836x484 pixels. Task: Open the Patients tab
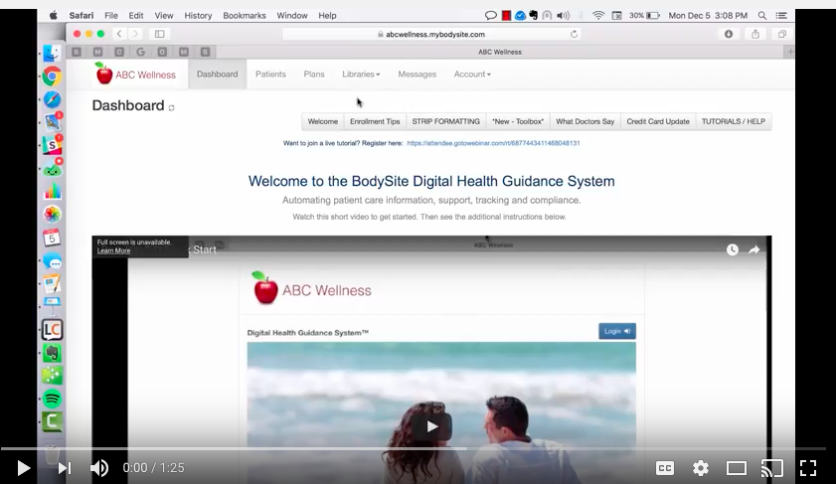[x=270, y=75]
